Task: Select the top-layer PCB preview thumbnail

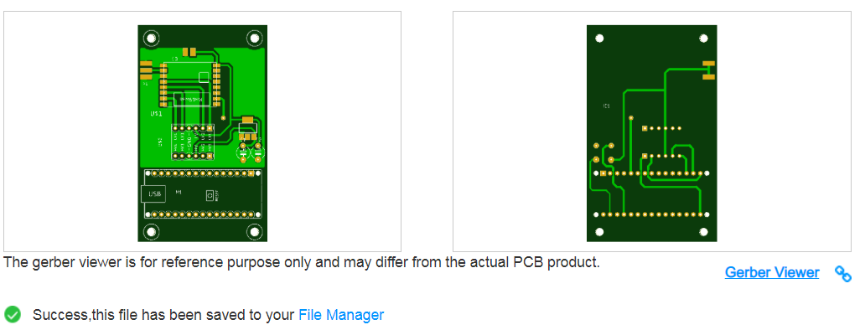Action: pos(203,131)
